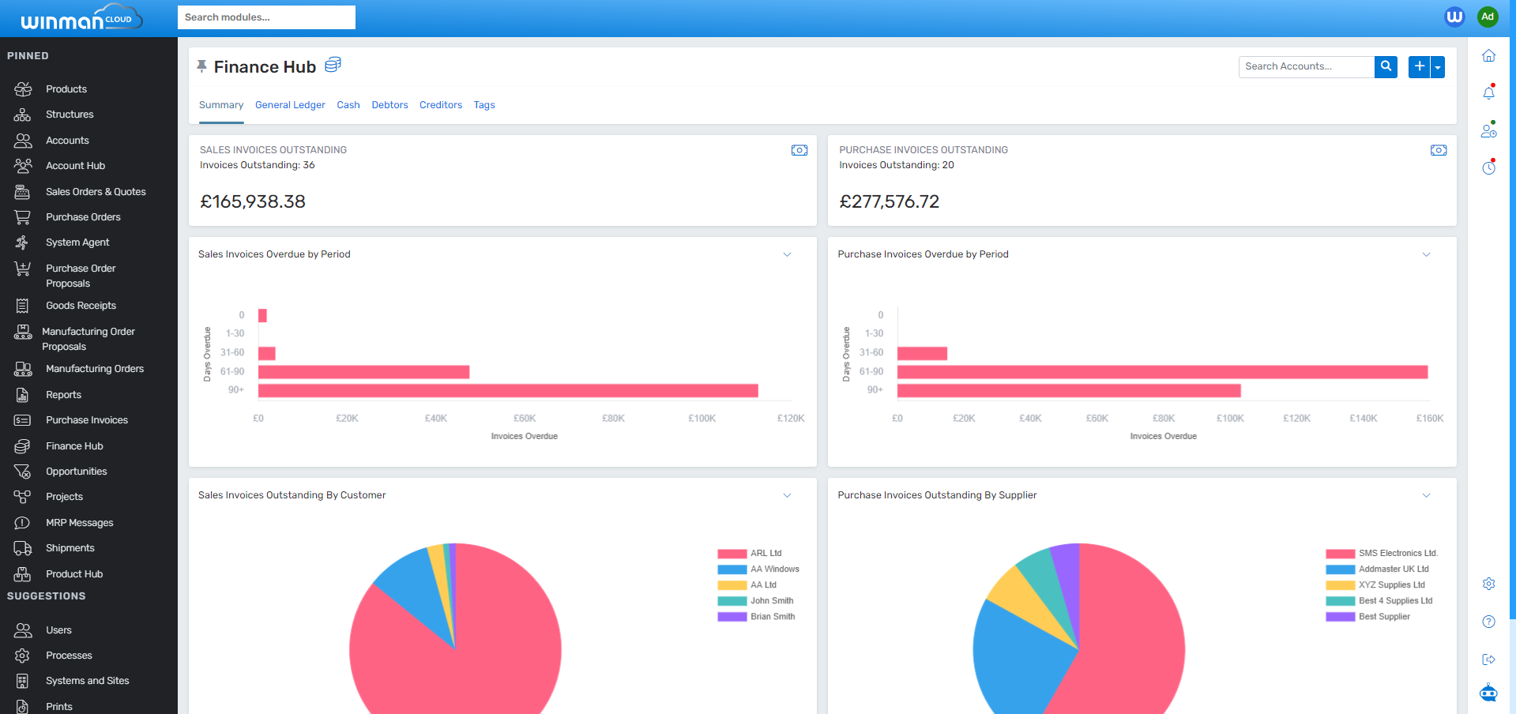The width and height of the screenshot is (1516, 714).
Task: Click the banknote icon on Sales Invoices Outstanding
Action: (x=799, y=150)
